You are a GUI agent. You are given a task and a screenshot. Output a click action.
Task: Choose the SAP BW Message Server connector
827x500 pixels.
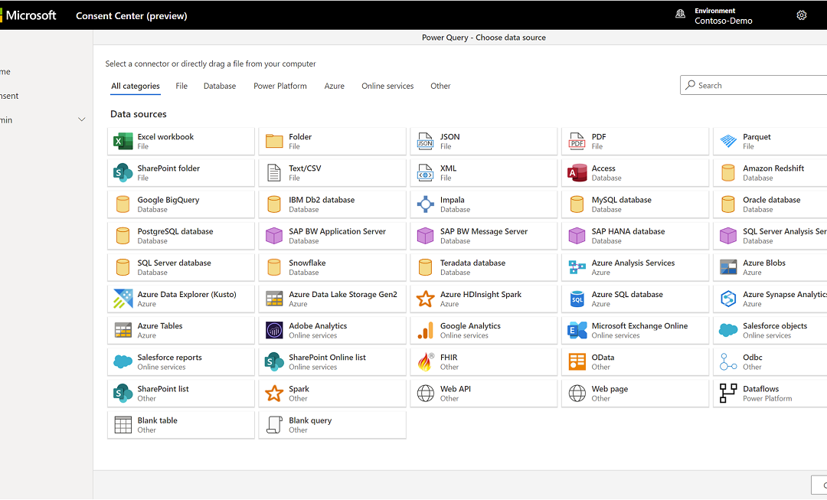tap(484, 236)
